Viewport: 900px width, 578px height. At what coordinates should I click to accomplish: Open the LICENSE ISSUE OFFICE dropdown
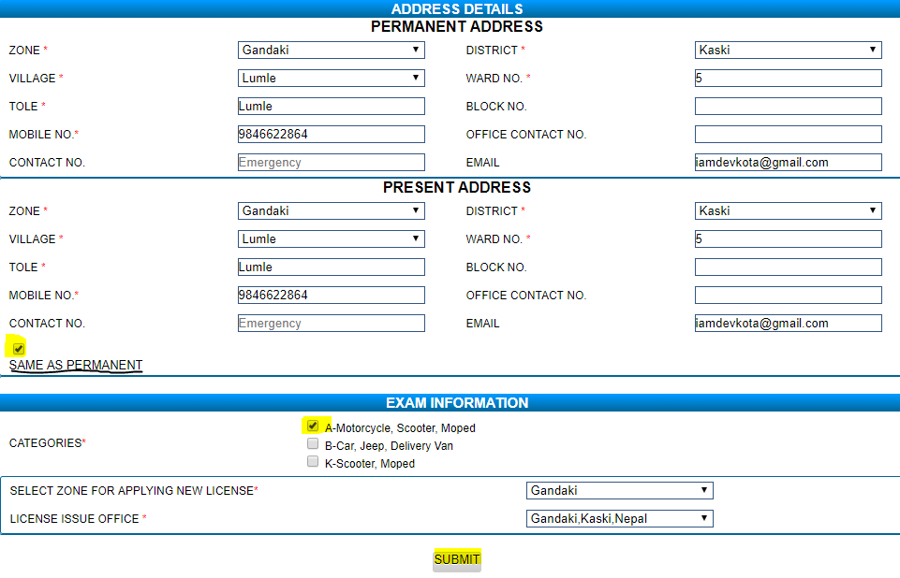pos(618,518)
